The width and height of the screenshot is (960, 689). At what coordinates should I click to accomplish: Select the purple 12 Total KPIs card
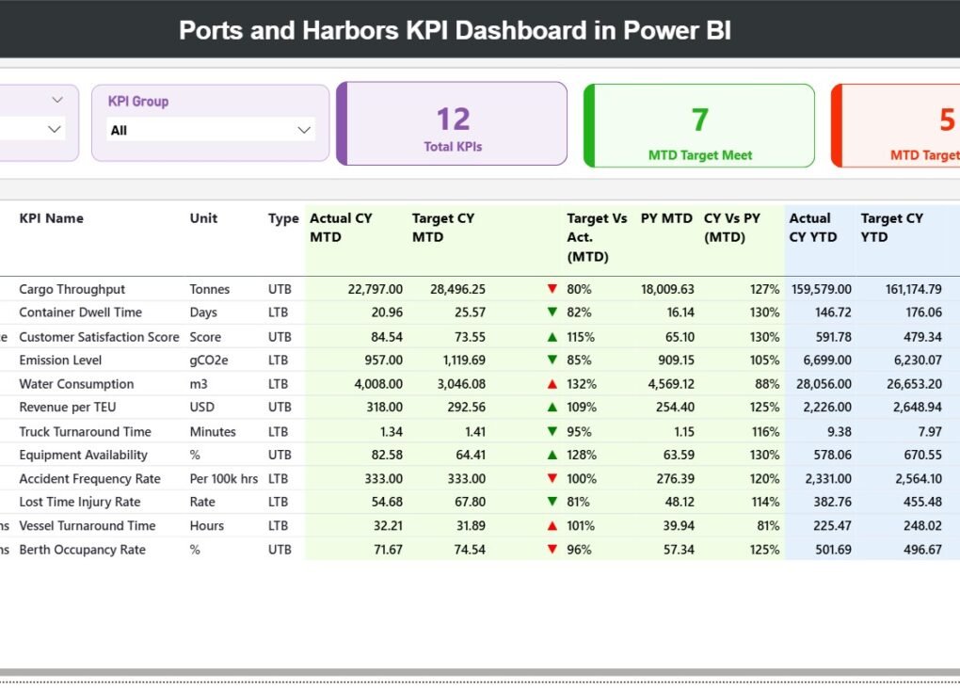coord(452,123)
